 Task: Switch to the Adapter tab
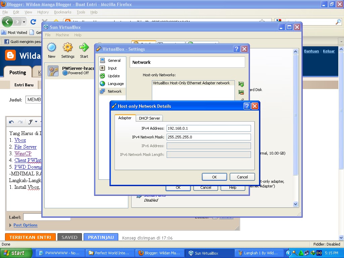(x=125, y=118)
